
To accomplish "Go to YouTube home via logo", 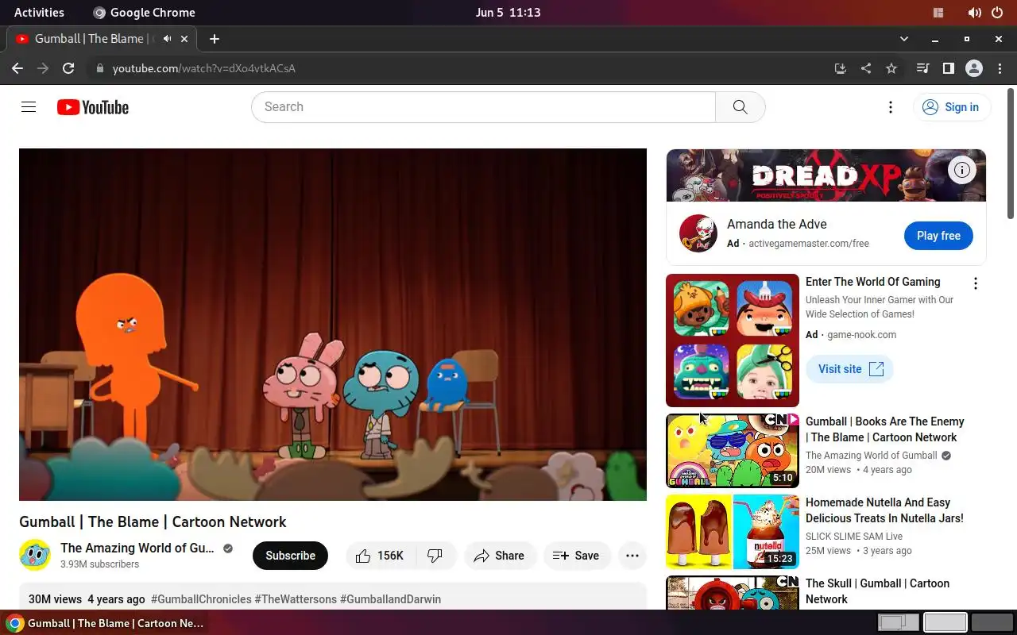I will click(x=93, y=107).
